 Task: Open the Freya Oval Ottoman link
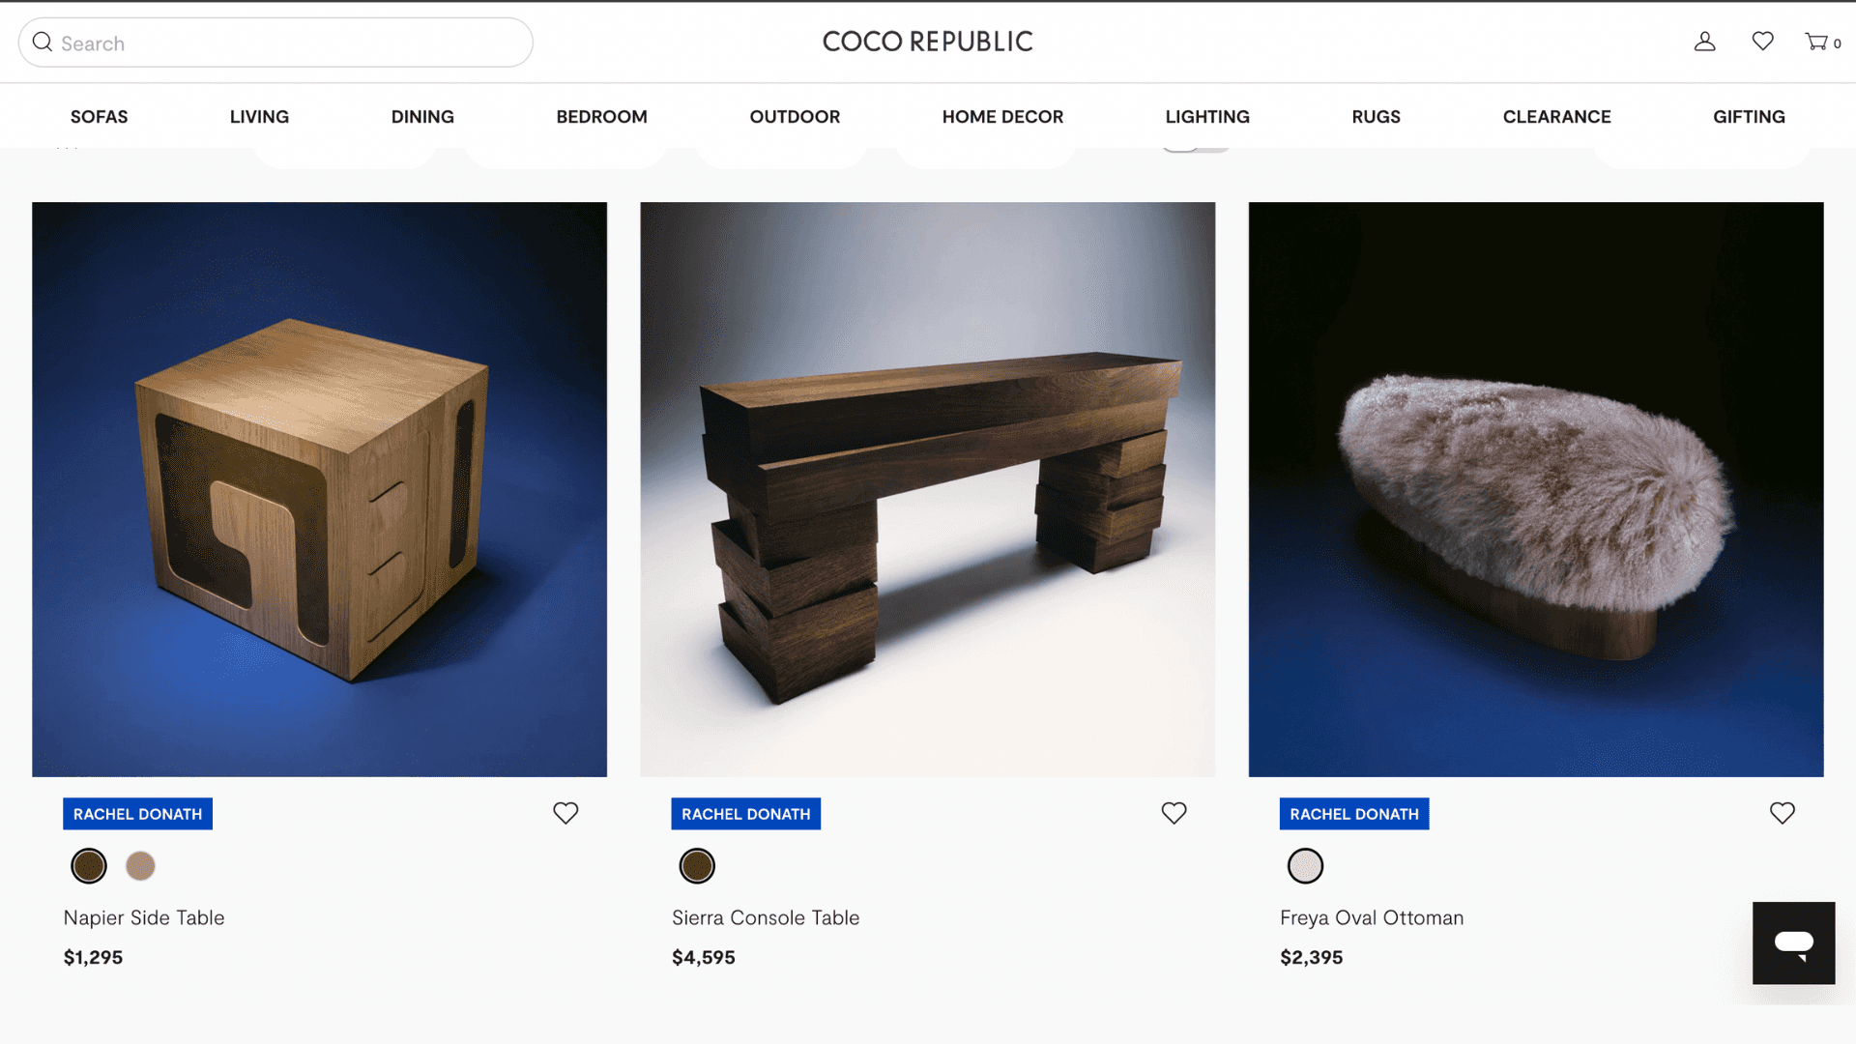point(1372,917)
